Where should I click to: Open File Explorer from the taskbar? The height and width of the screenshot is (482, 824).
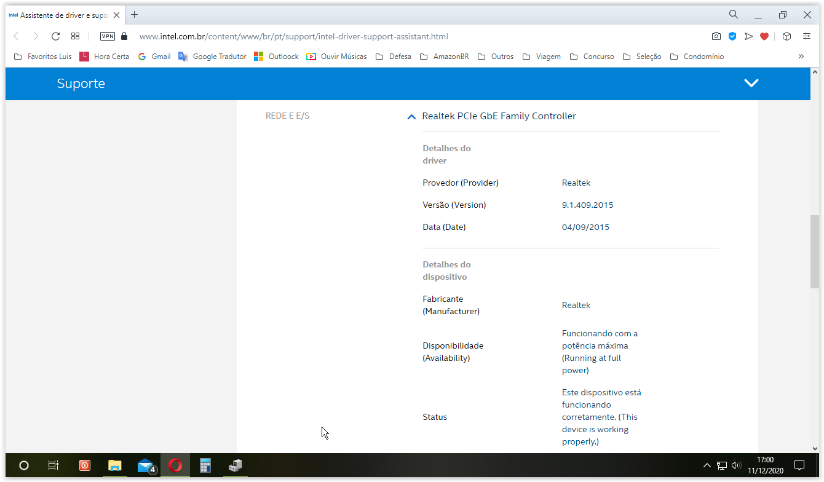tap(115, 465)
